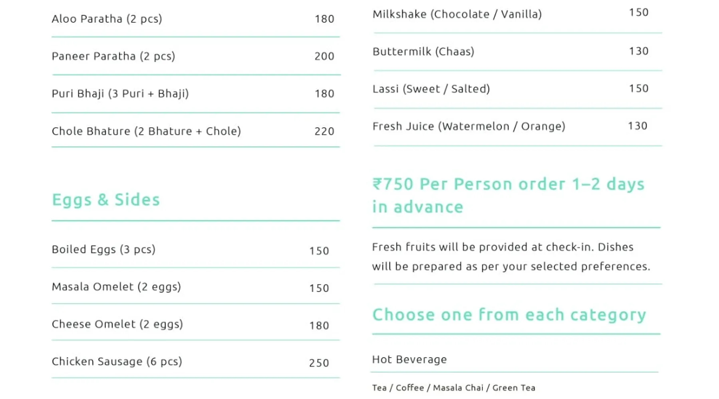
Task: Click Choose one from each category heading
Action: point(509,315)
